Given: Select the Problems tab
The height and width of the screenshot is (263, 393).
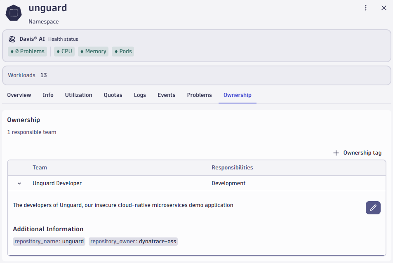Looking at the screenshot, I should click(x=199, y=95).
